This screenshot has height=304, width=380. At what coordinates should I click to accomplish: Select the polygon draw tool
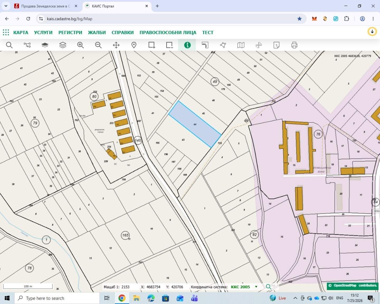[223, 45]
